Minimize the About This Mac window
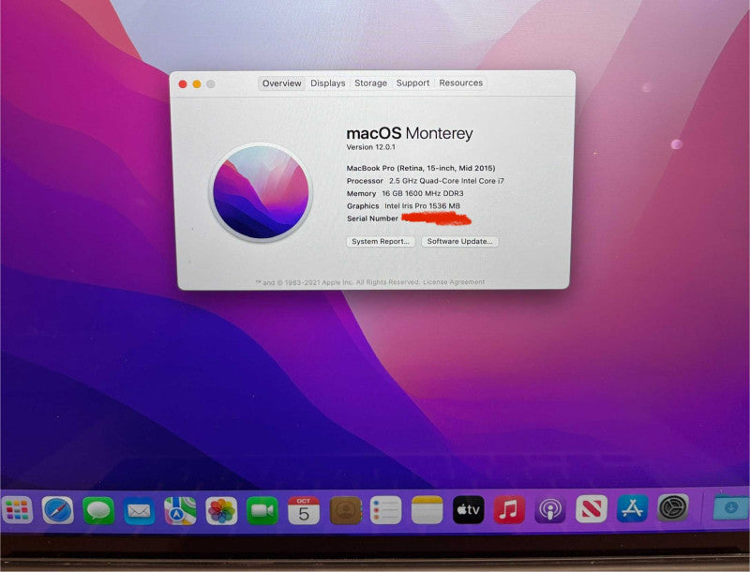750x572 pixels. click(197, 84)
